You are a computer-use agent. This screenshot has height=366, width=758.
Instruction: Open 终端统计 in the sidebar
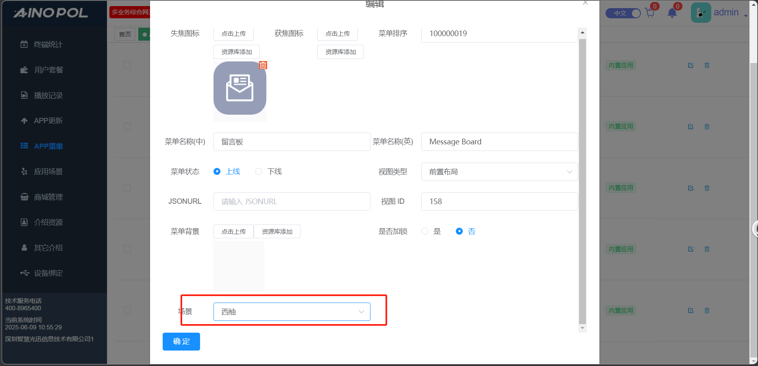[x=48, y=45]
